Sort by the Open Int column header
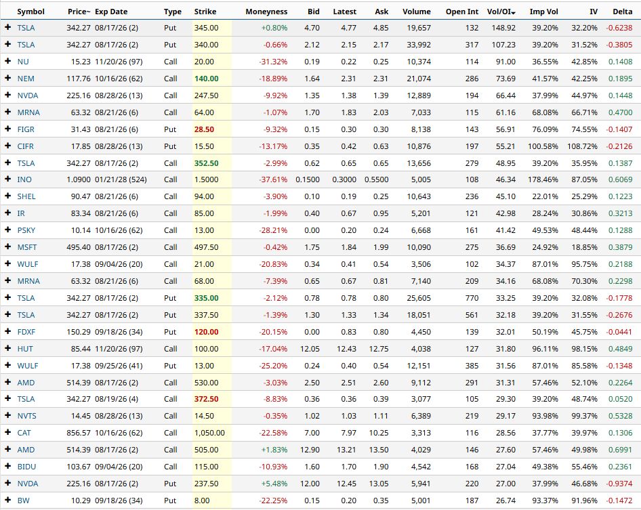This screenshot has height=510, width=641. point(462,12)
